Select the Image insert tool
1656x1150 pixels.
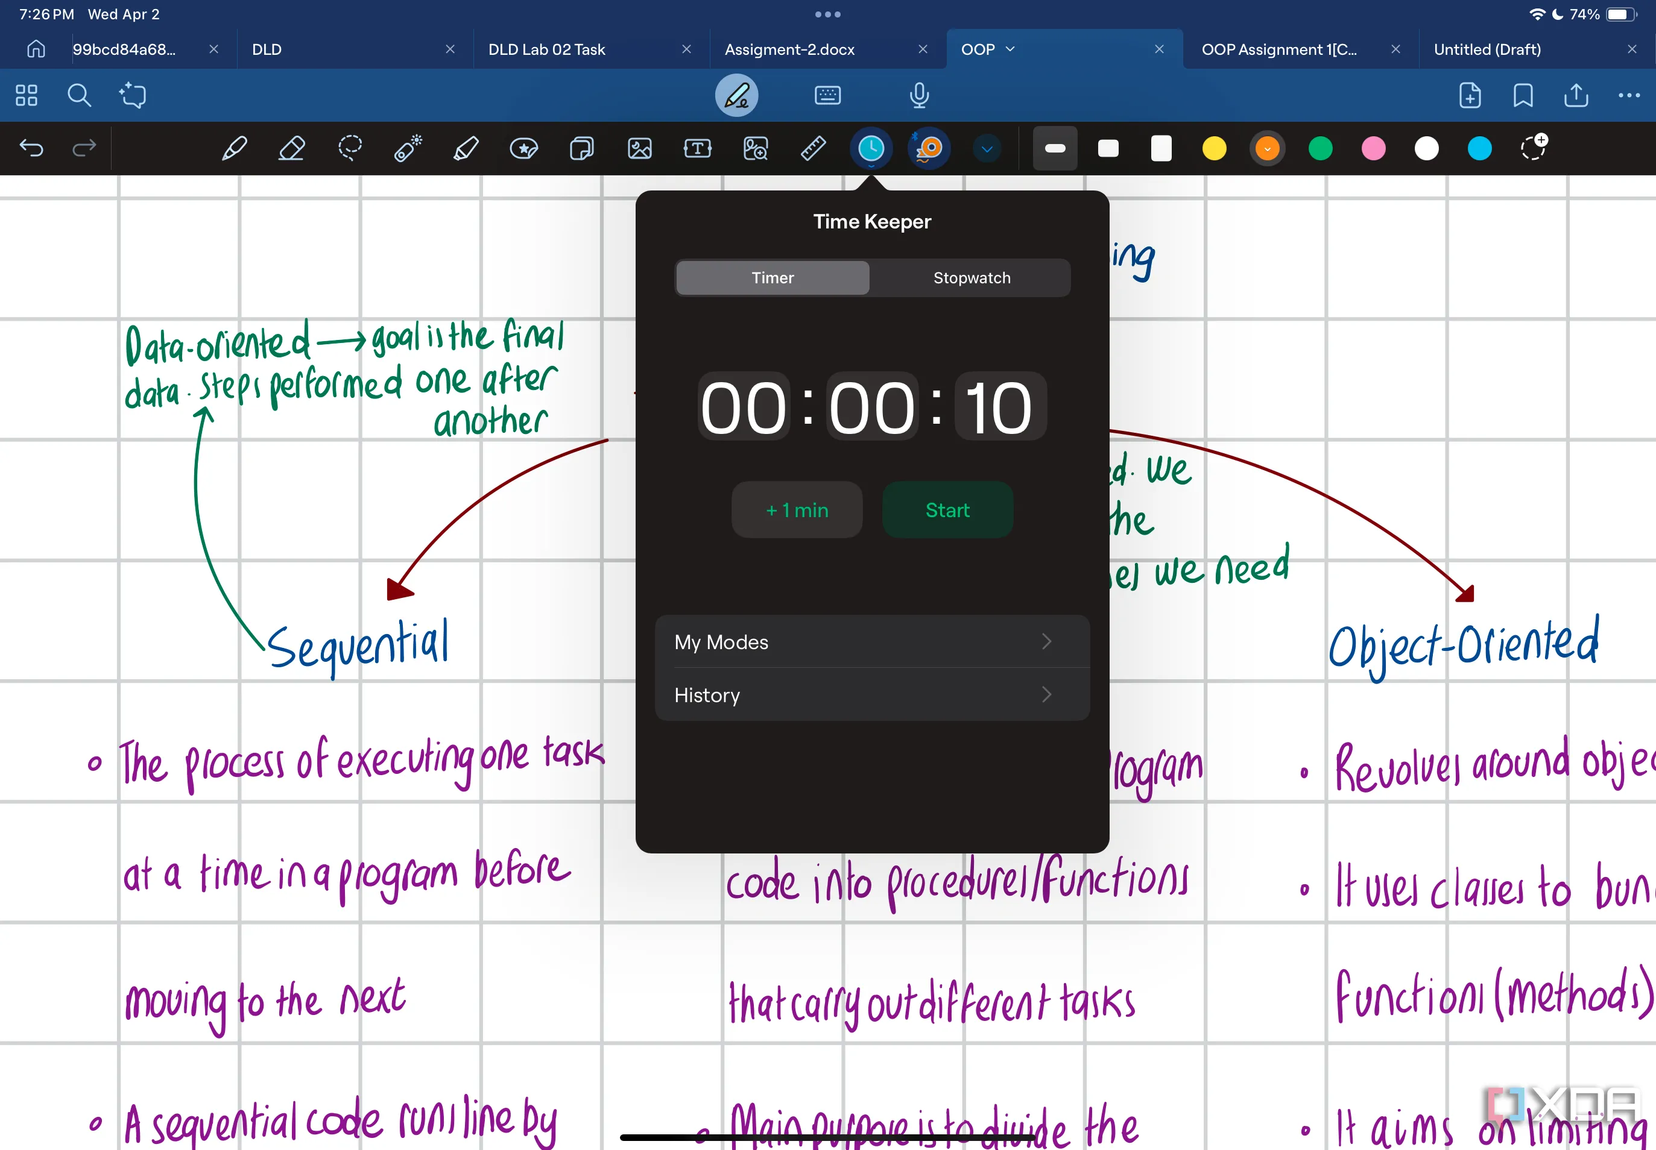(x=639, y=148)
